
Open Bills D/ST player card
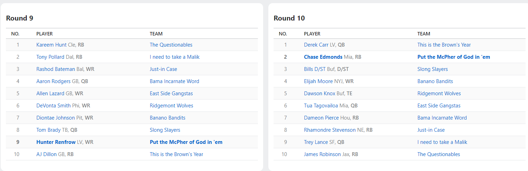(x=315, y=69)
